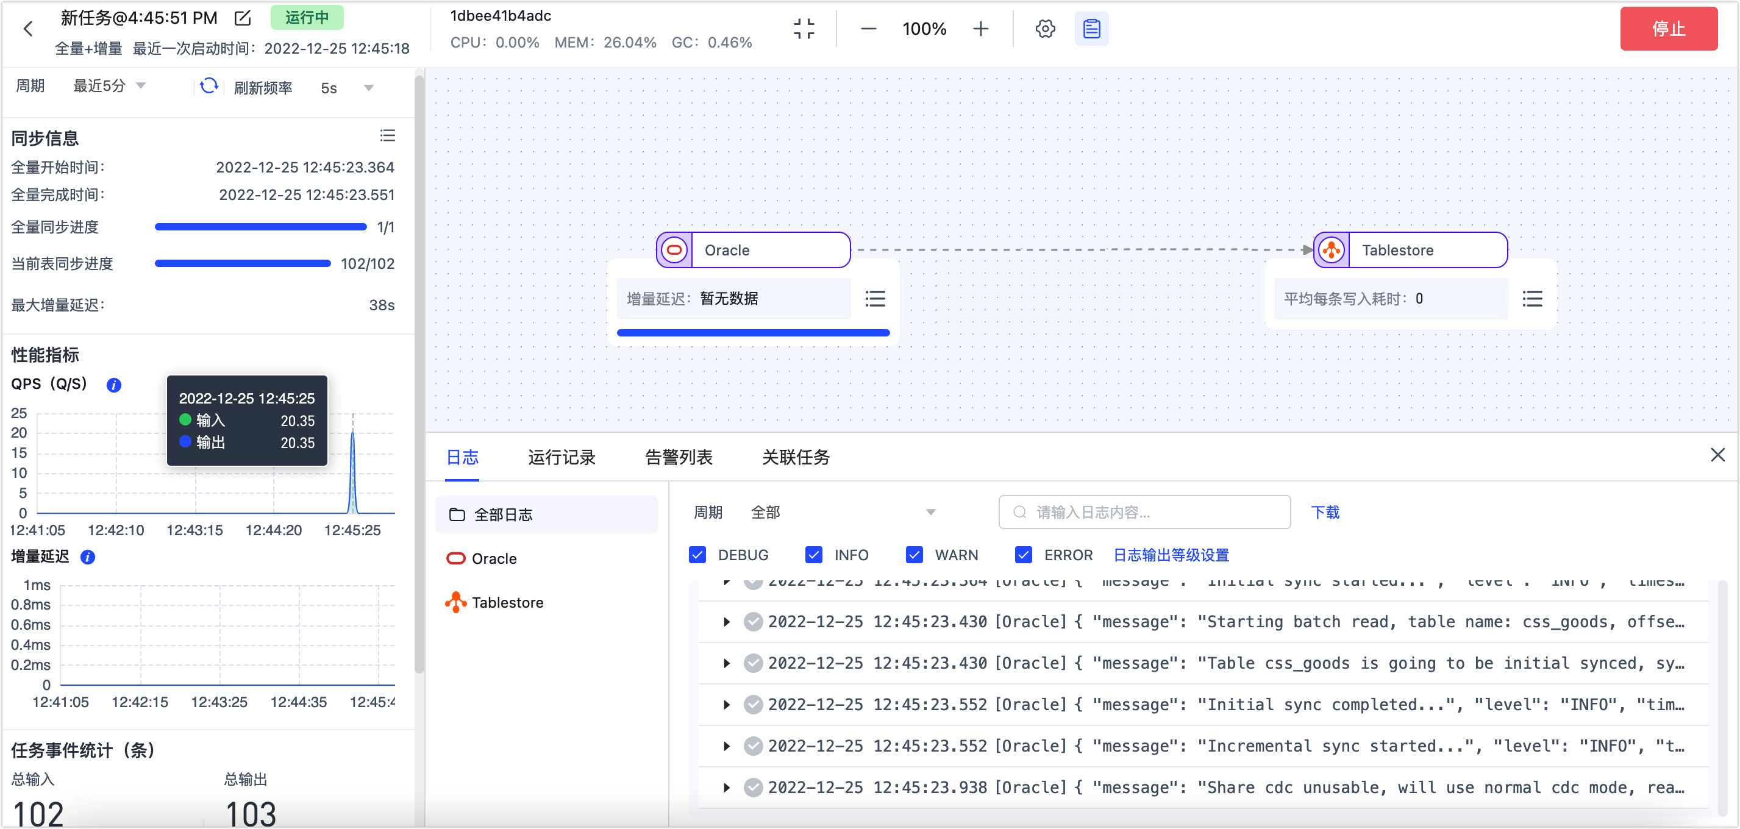Viewport: 1740px width, 829px height.
Task: Open the 5s refresh frequency dropdown
Action: [x=346, y=87]
